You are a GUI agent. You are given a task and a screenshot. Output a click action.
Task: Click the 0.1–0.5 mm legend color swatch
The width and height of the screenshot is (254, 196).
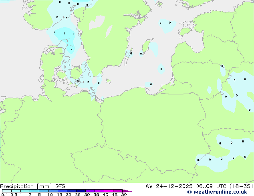click(x=7, y=191)
